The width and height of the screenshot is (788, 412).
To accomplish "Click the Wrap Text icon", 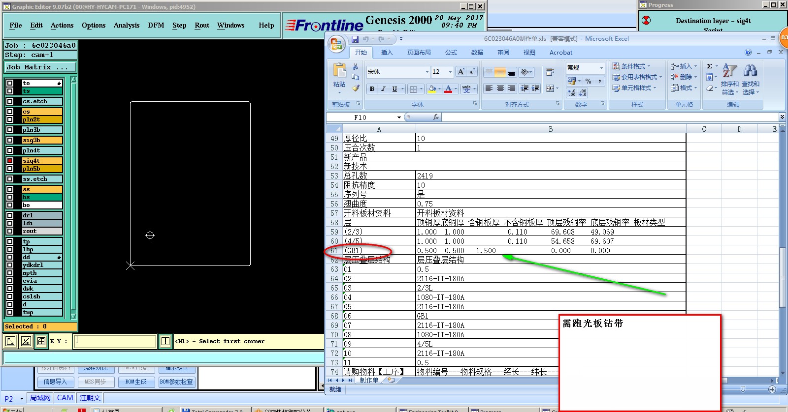I will click(550, 72).
